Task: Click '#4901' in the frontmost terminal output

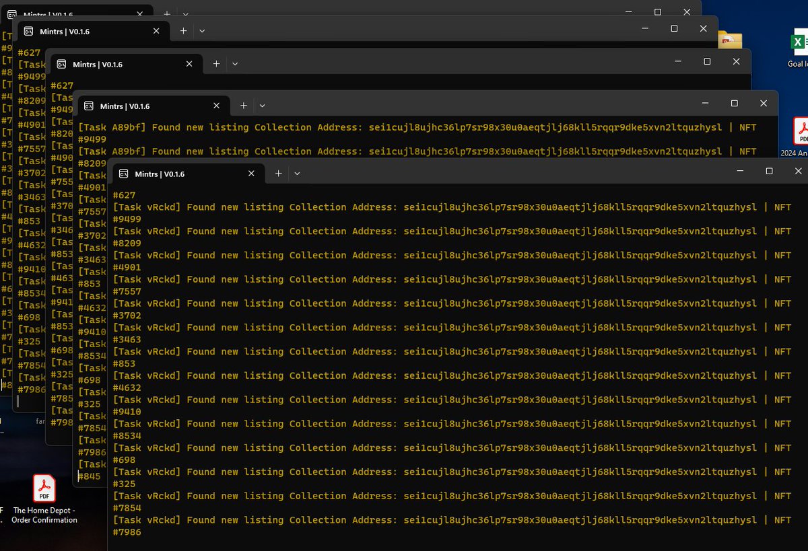Action: pos(127,267)
